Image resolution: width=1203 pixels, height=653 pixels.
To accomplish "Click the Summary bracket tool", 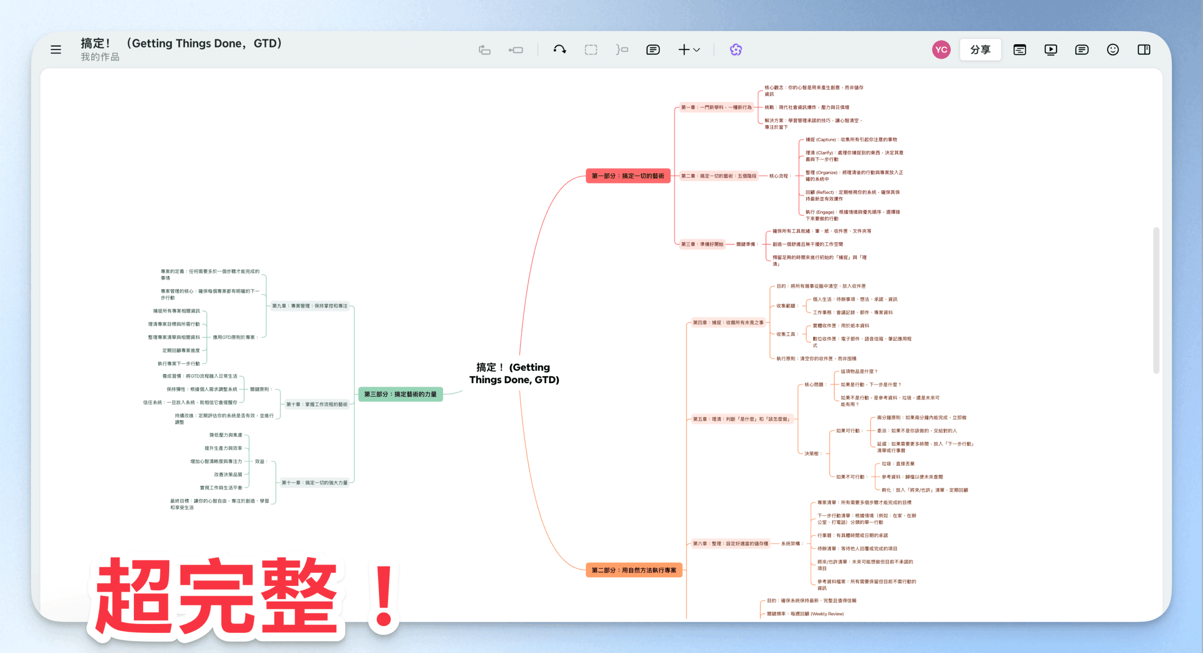I will pos(622,50).
